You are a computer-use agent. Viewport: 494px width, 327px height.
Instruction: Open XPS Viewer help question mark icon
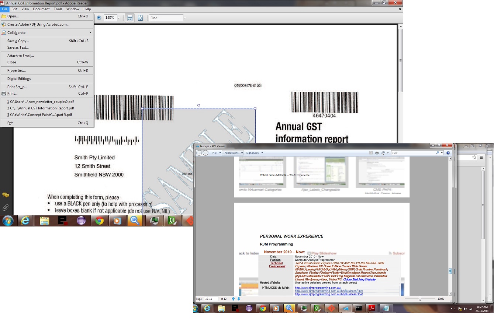(x=448, y=153)
